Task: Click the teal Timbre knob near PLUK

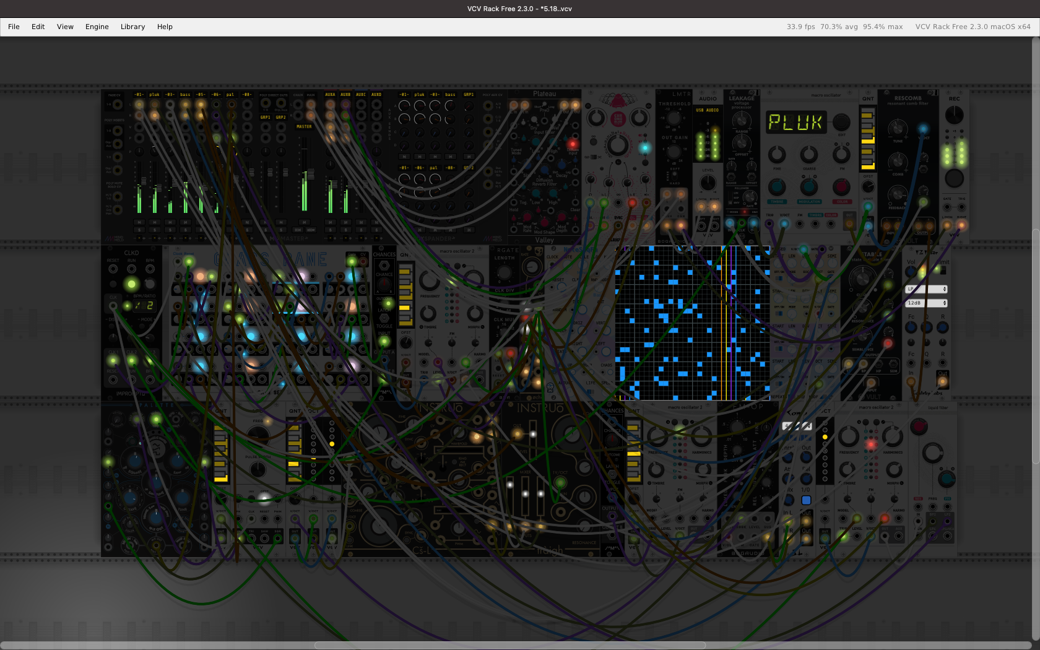Action: click(777, 187)
